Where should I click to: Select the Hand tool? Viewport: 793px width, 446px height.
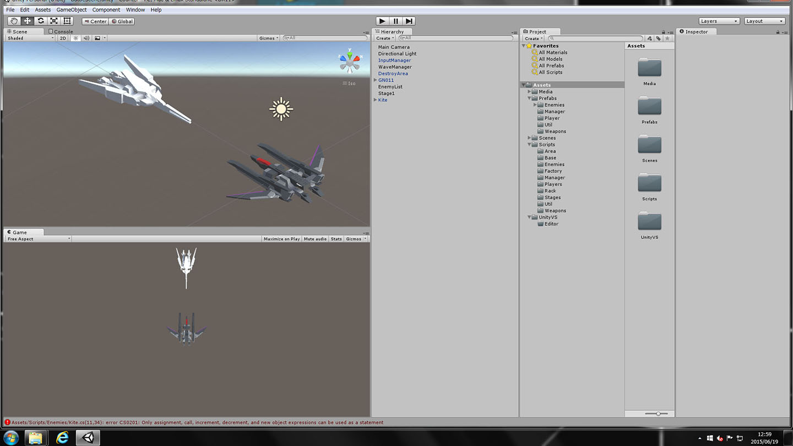click(x=14, y=21)
